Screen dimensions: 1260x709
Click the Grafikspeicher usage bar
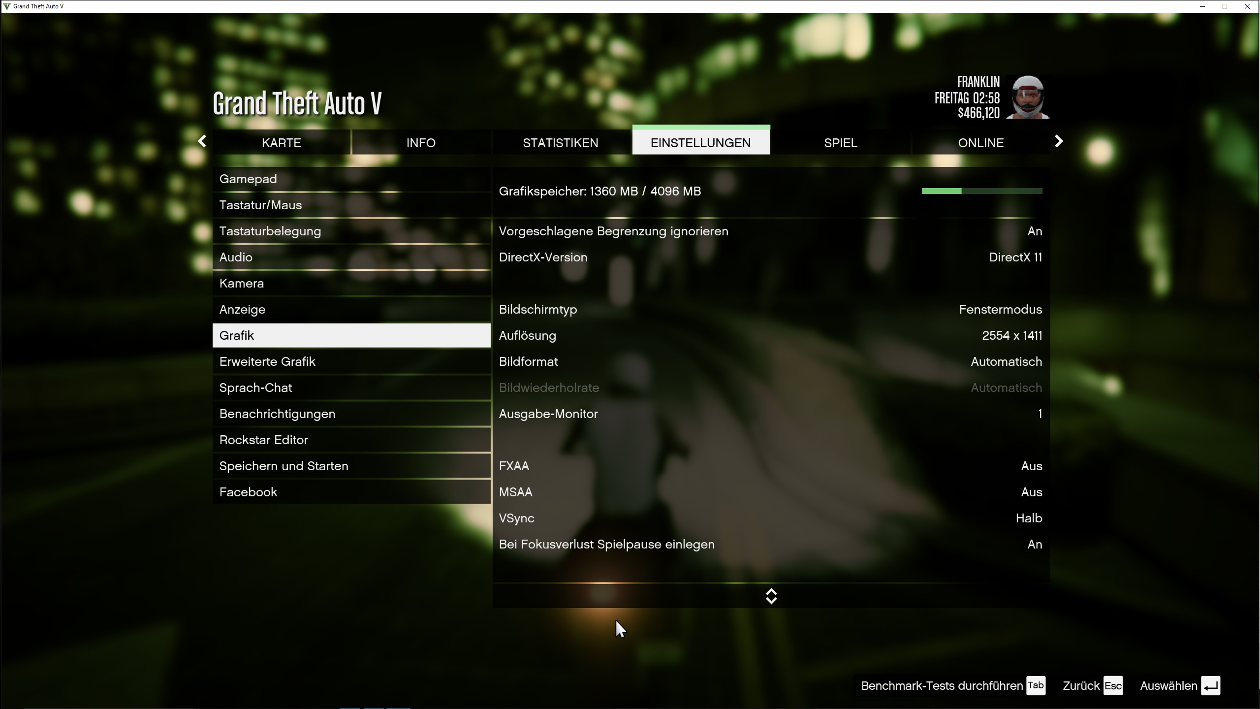coord(982,191)
